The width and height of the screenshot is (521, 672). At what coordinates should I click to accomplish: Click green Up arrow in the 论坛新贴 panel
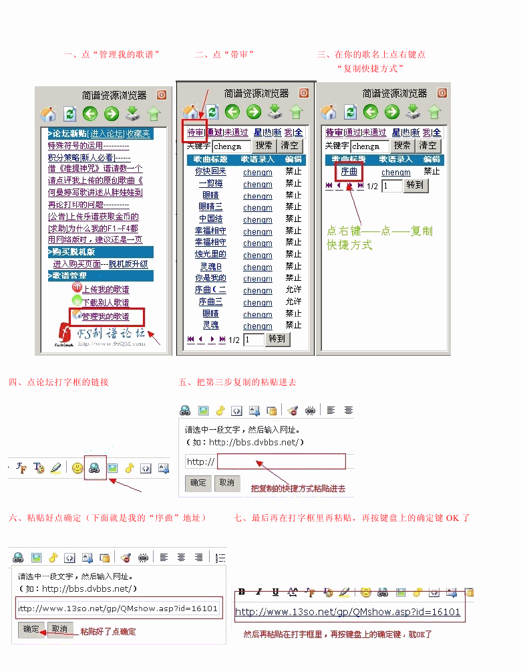point(154,114)
